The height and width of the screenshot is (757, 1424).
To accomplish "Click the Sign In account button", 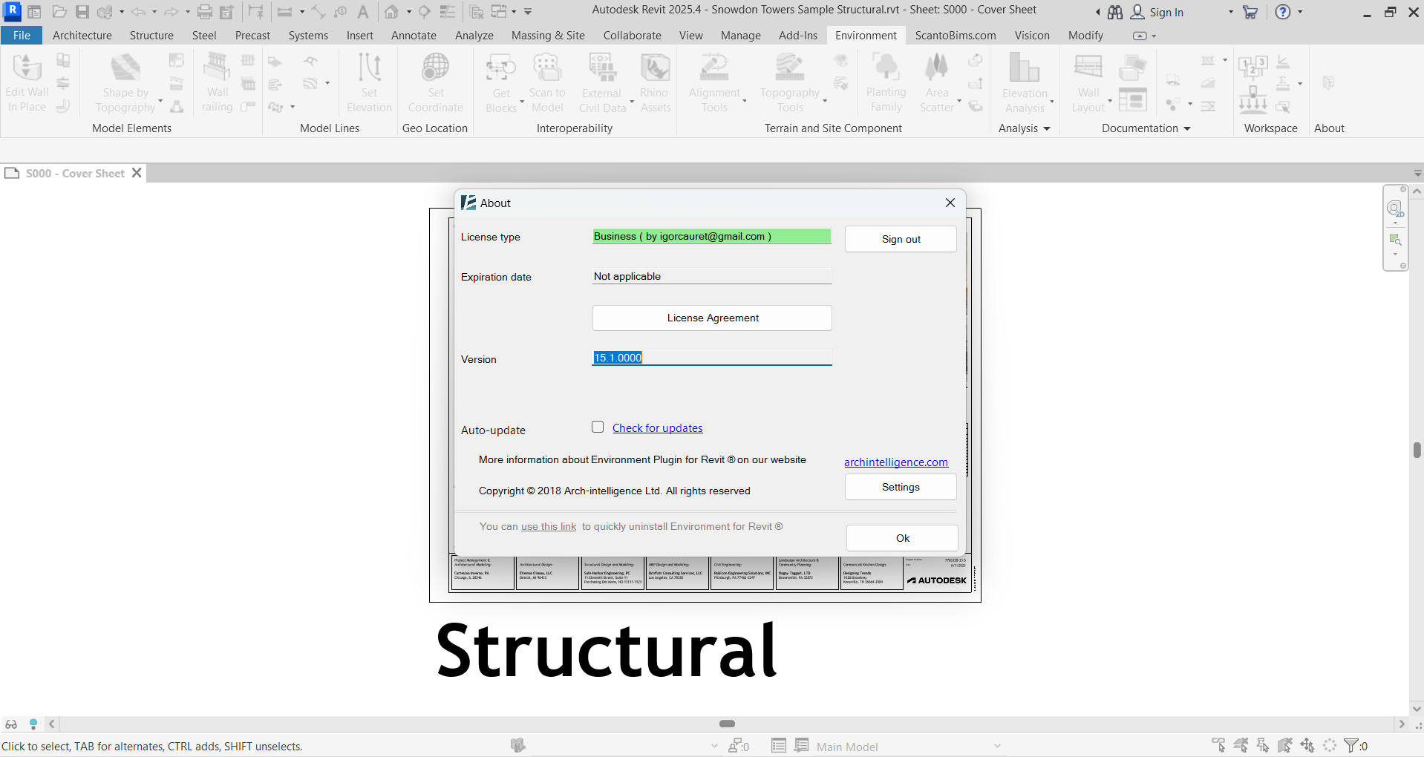I will pos(1157,12).
